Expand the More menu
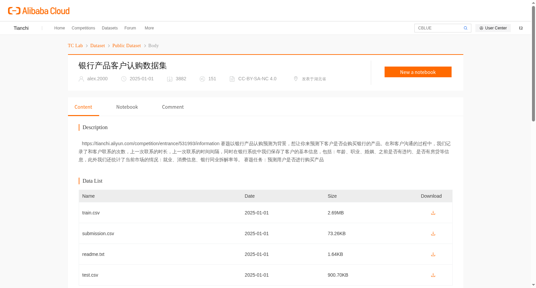The width and height of the screenshot is (536, 288). point(149,28)
